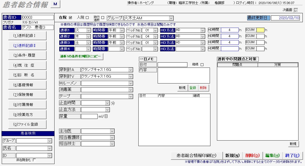Expand the Wルーメン dropdown
The image size is (305, 166).
pyautogui.click(x=131, y=83)
